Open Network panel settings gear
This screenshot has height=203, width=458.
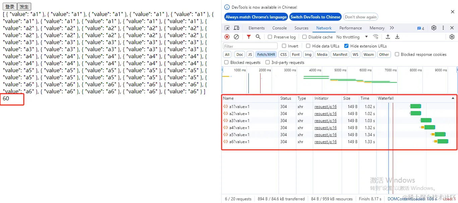point(452,37)
